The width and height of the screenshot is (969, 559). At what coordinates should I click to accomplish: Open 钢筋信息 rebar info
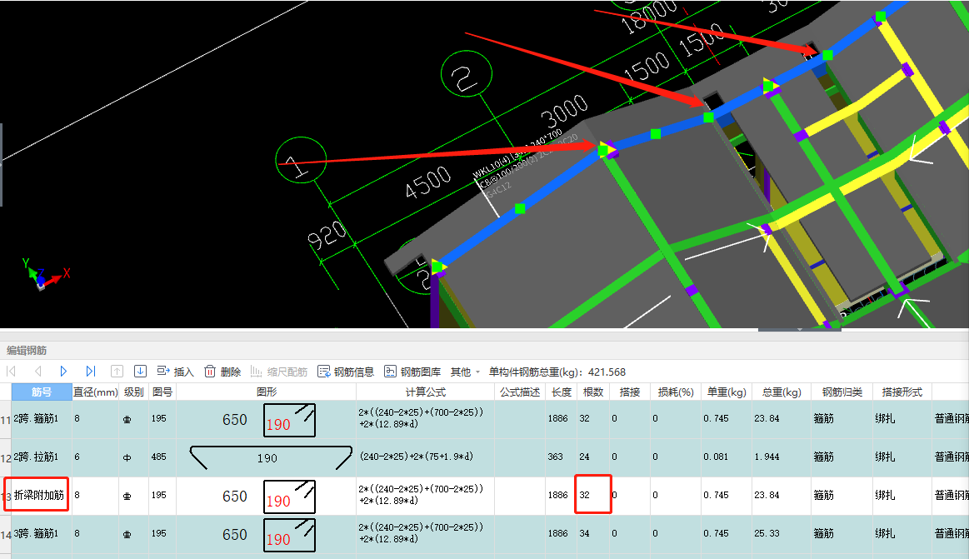coord(346,372)
